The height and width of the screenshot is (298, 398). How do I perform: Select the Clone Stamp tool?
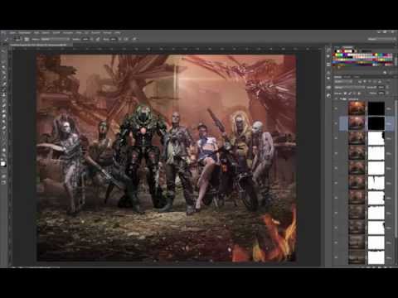pos(4,95)
